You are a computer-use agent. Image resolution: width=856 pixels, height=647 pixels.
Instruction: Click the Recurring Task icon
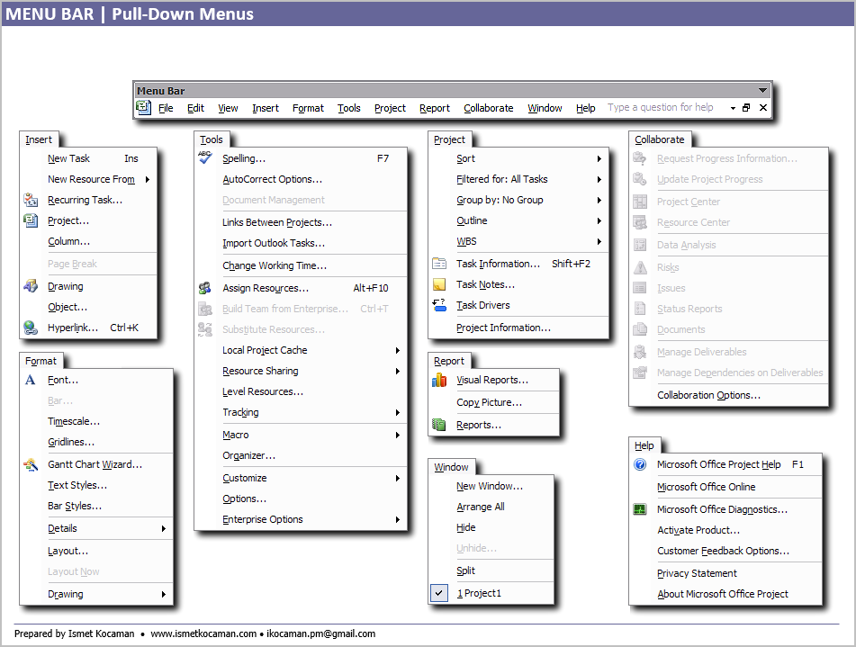click(x=31, y=201)
